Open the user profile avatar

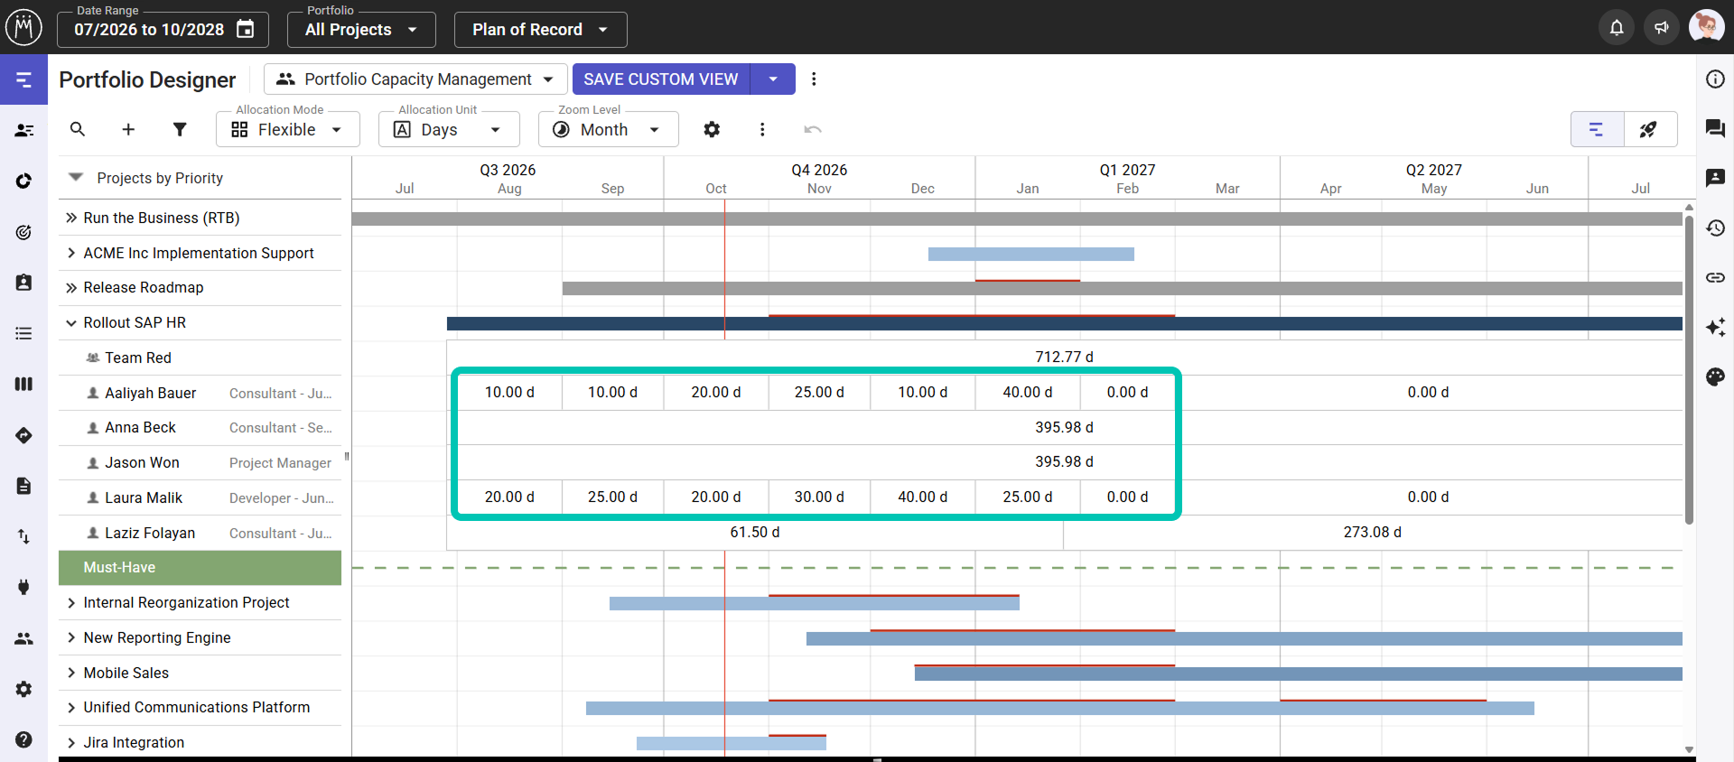pyautogui.click(x=1706, y=26)
